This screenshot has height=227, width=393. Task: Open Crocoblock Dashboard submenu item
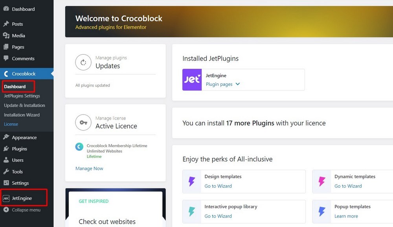click(x=15, y=87)
